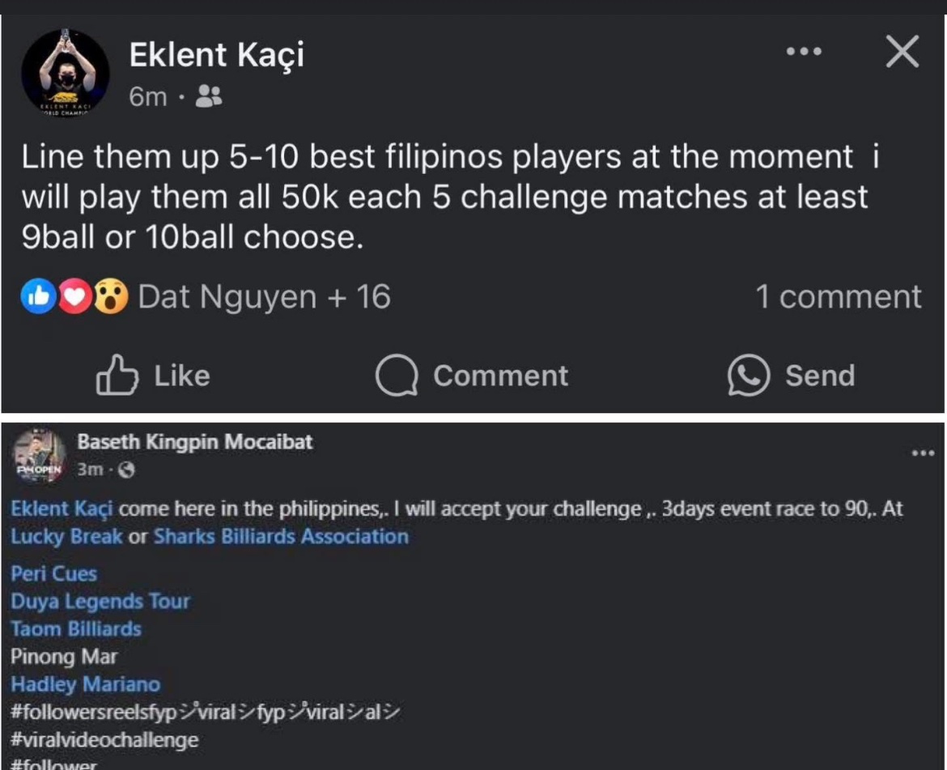View reactions list from Dat Nguyen + 16

(x=264, y=297)
